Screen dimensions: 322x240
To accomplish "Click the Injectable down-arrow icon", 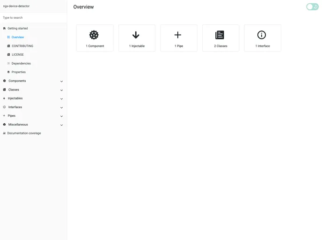I will coord(136,35).
